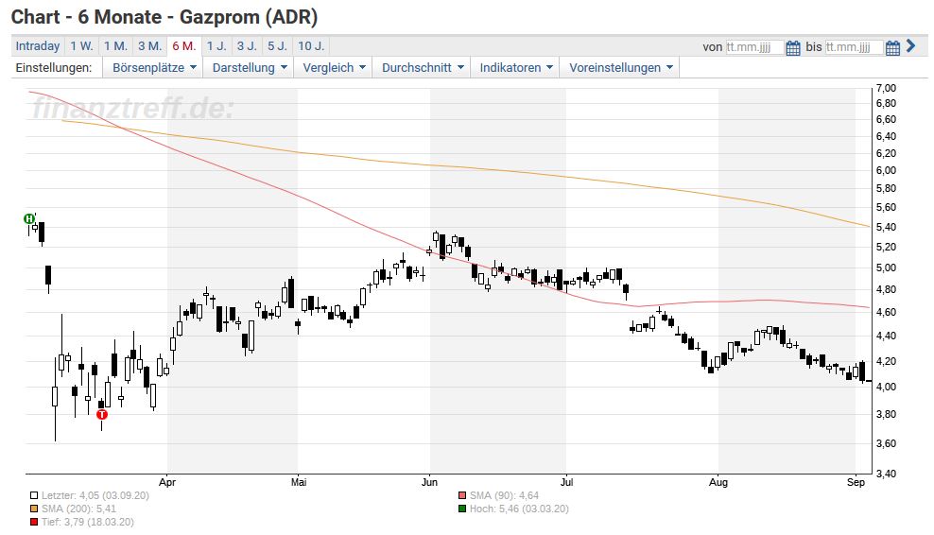This screenshot has height=535, width=934.
Task: Open the Durchschnitt dropdown
Action: point(423,67)
